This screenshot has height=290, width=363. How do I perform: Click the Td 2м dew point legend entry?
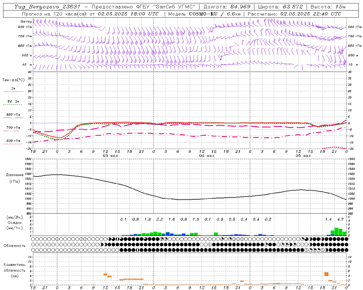point(13,101)
